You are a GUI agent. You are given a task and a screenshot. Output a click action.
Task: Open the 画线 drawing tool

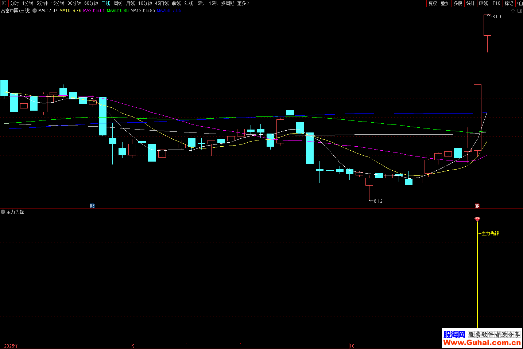point(484,3)
